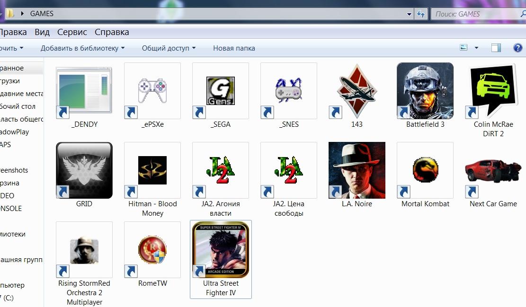Select the RomeTW shortcut icon
This screenshot has width=526, height=307.
tap(152, 250)
